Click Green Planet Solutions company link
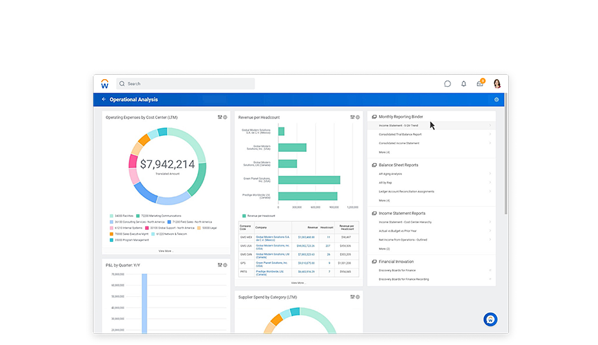 pos(273,263)
